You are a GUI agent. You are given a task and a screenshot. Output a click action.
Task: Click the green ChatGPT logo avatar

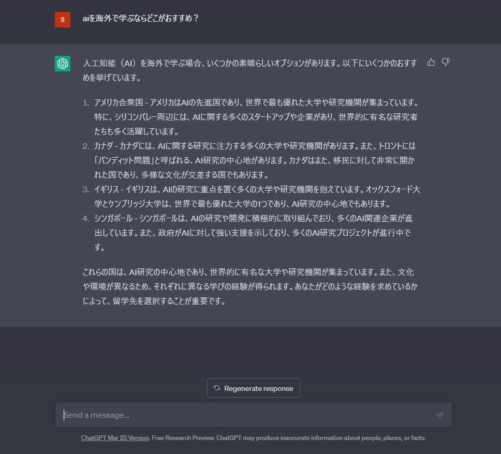coord(63,64)
